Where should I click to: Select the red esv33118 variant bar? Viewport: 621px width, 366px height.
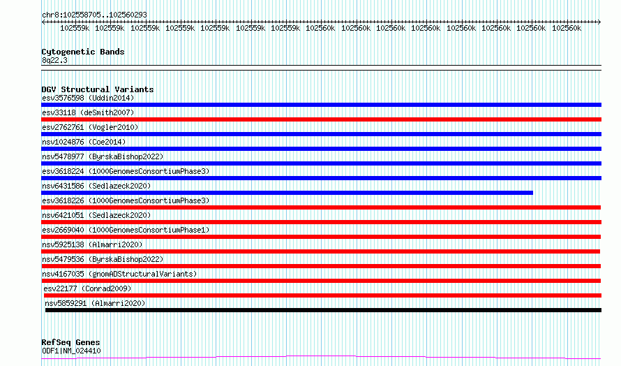(x=321, y=119)
